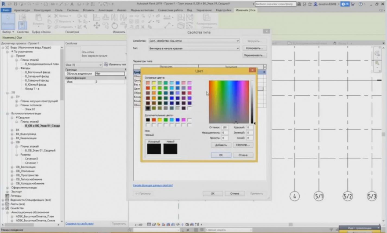Click the Properties palette icon in ribbon

23,25
